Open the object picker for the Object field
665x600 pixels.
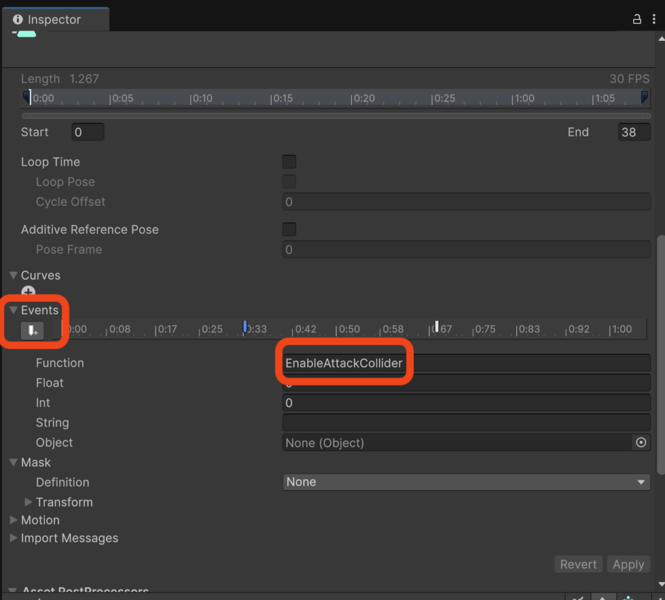point(641,443)
